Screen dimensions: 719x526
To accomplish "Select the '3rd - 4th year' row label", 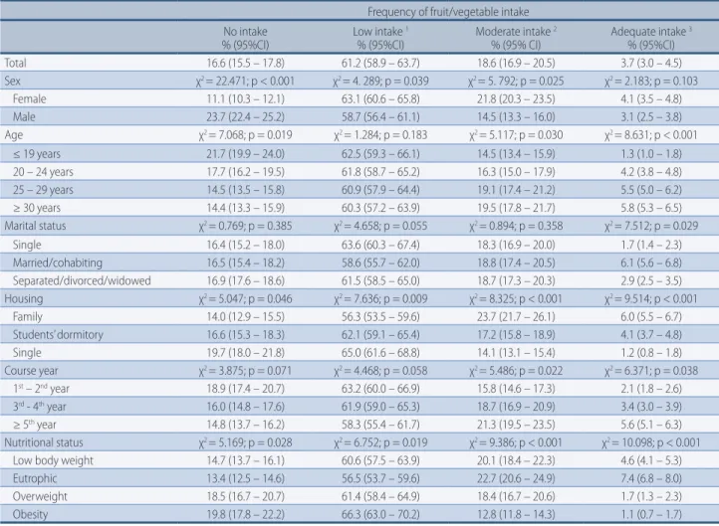I will [40, 407].
